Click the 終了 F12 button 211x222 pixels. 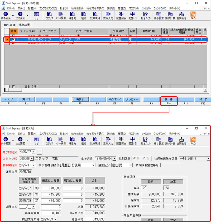pyautogui.click(x=203, y=100)
